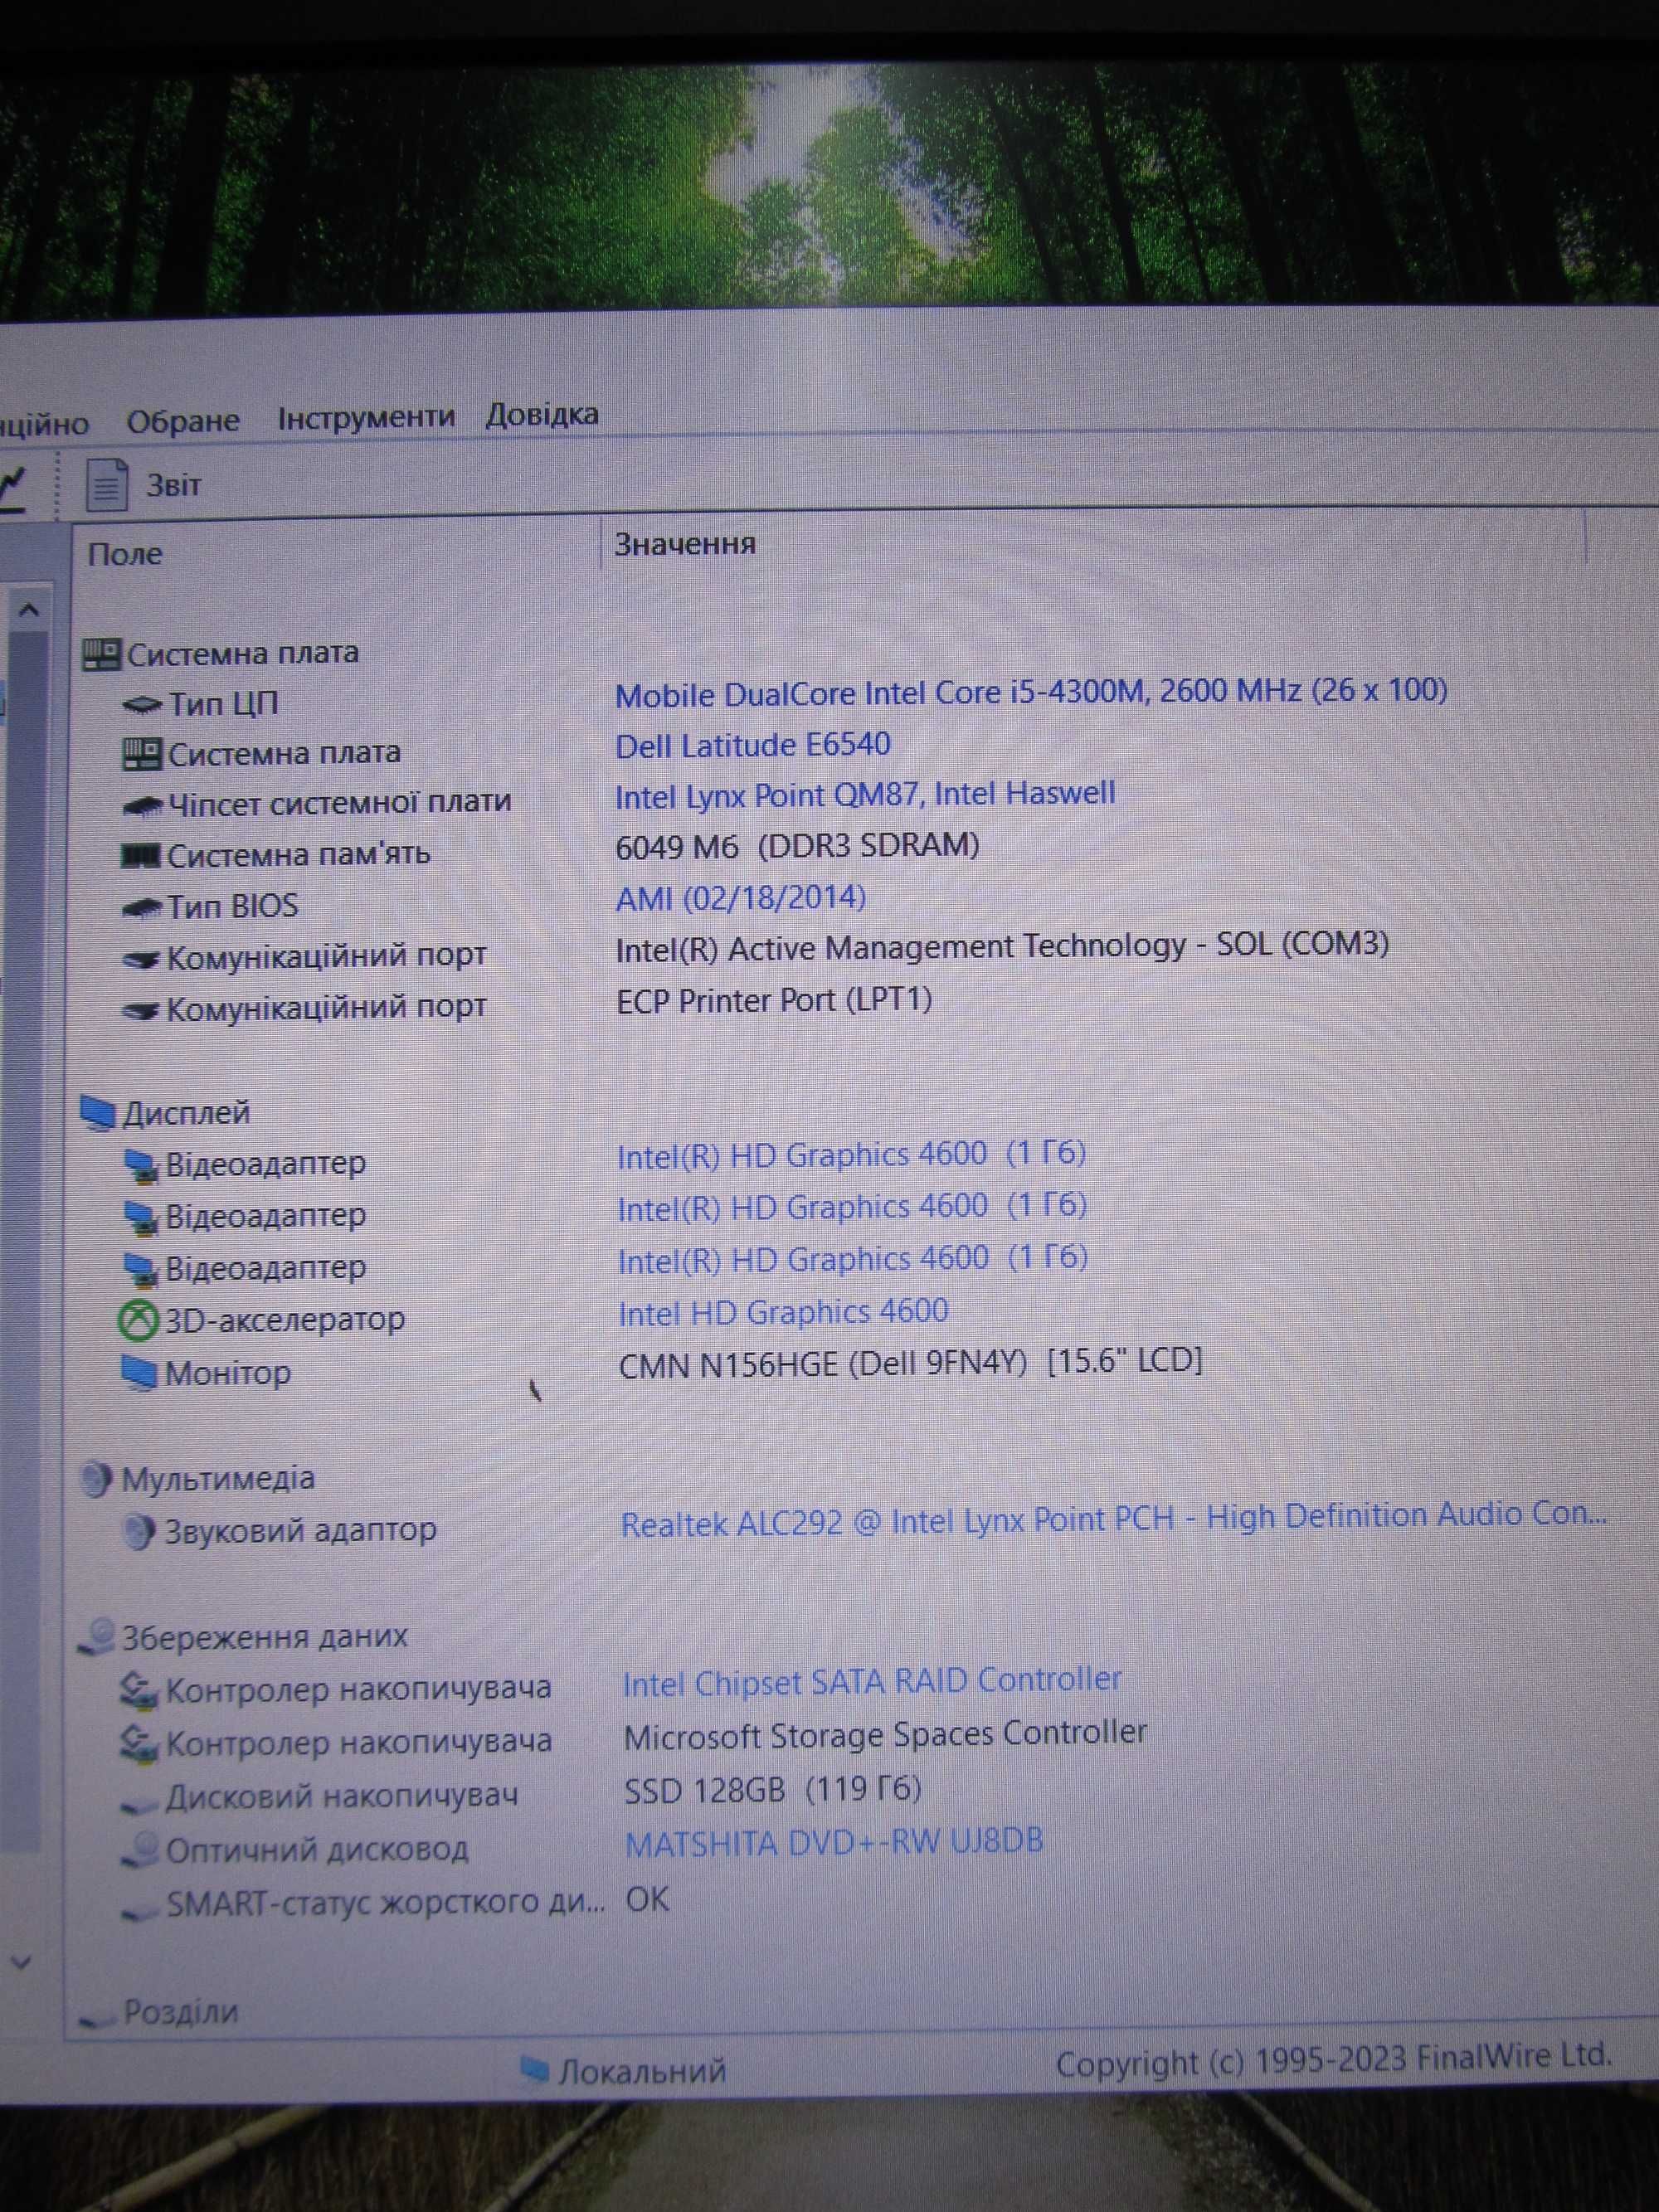
Task: Click the motherboard icon beside Dell Latitude row
Action: click(141, 754)
